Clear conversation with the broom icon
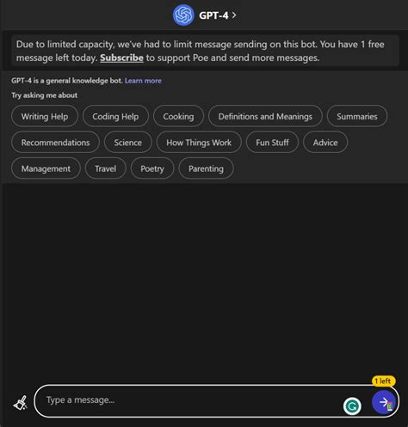This screenshot has width=408, height=427. [x=21, y=403]
